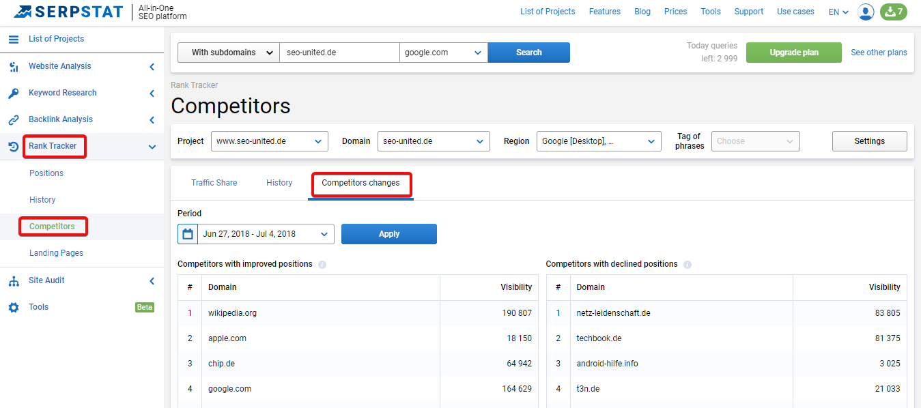921x408 pixels.
Task: Open Tools in top navigation
Action: (x=711, y=12)
